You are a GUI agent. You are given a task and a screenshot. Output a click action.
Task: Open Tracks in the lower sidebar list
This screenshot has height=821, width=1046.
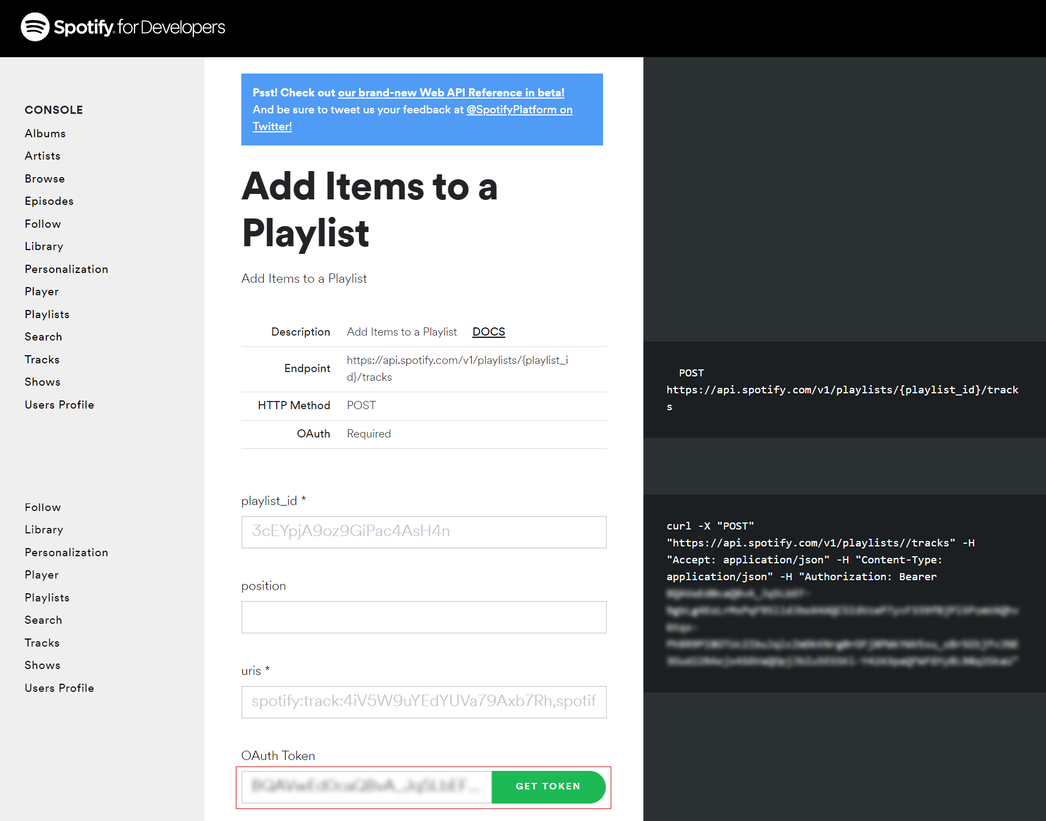[x=42, y=643]
